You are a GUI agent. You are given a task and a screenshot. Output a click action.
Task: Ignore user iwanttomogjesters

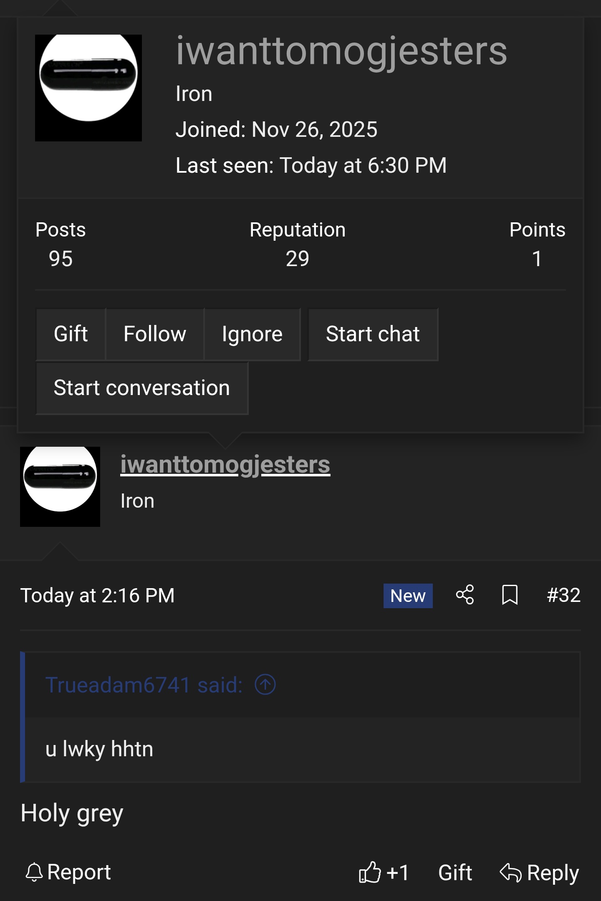[252, 334]
